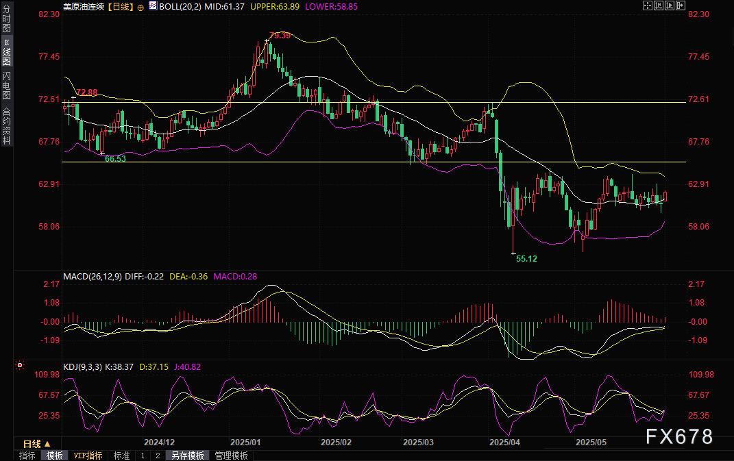Image resolution: width=734 pixels, height=461 pixels.
Task: Open the KDJ(9,3,3) indicator label
Action: click(x=83, y=366)
